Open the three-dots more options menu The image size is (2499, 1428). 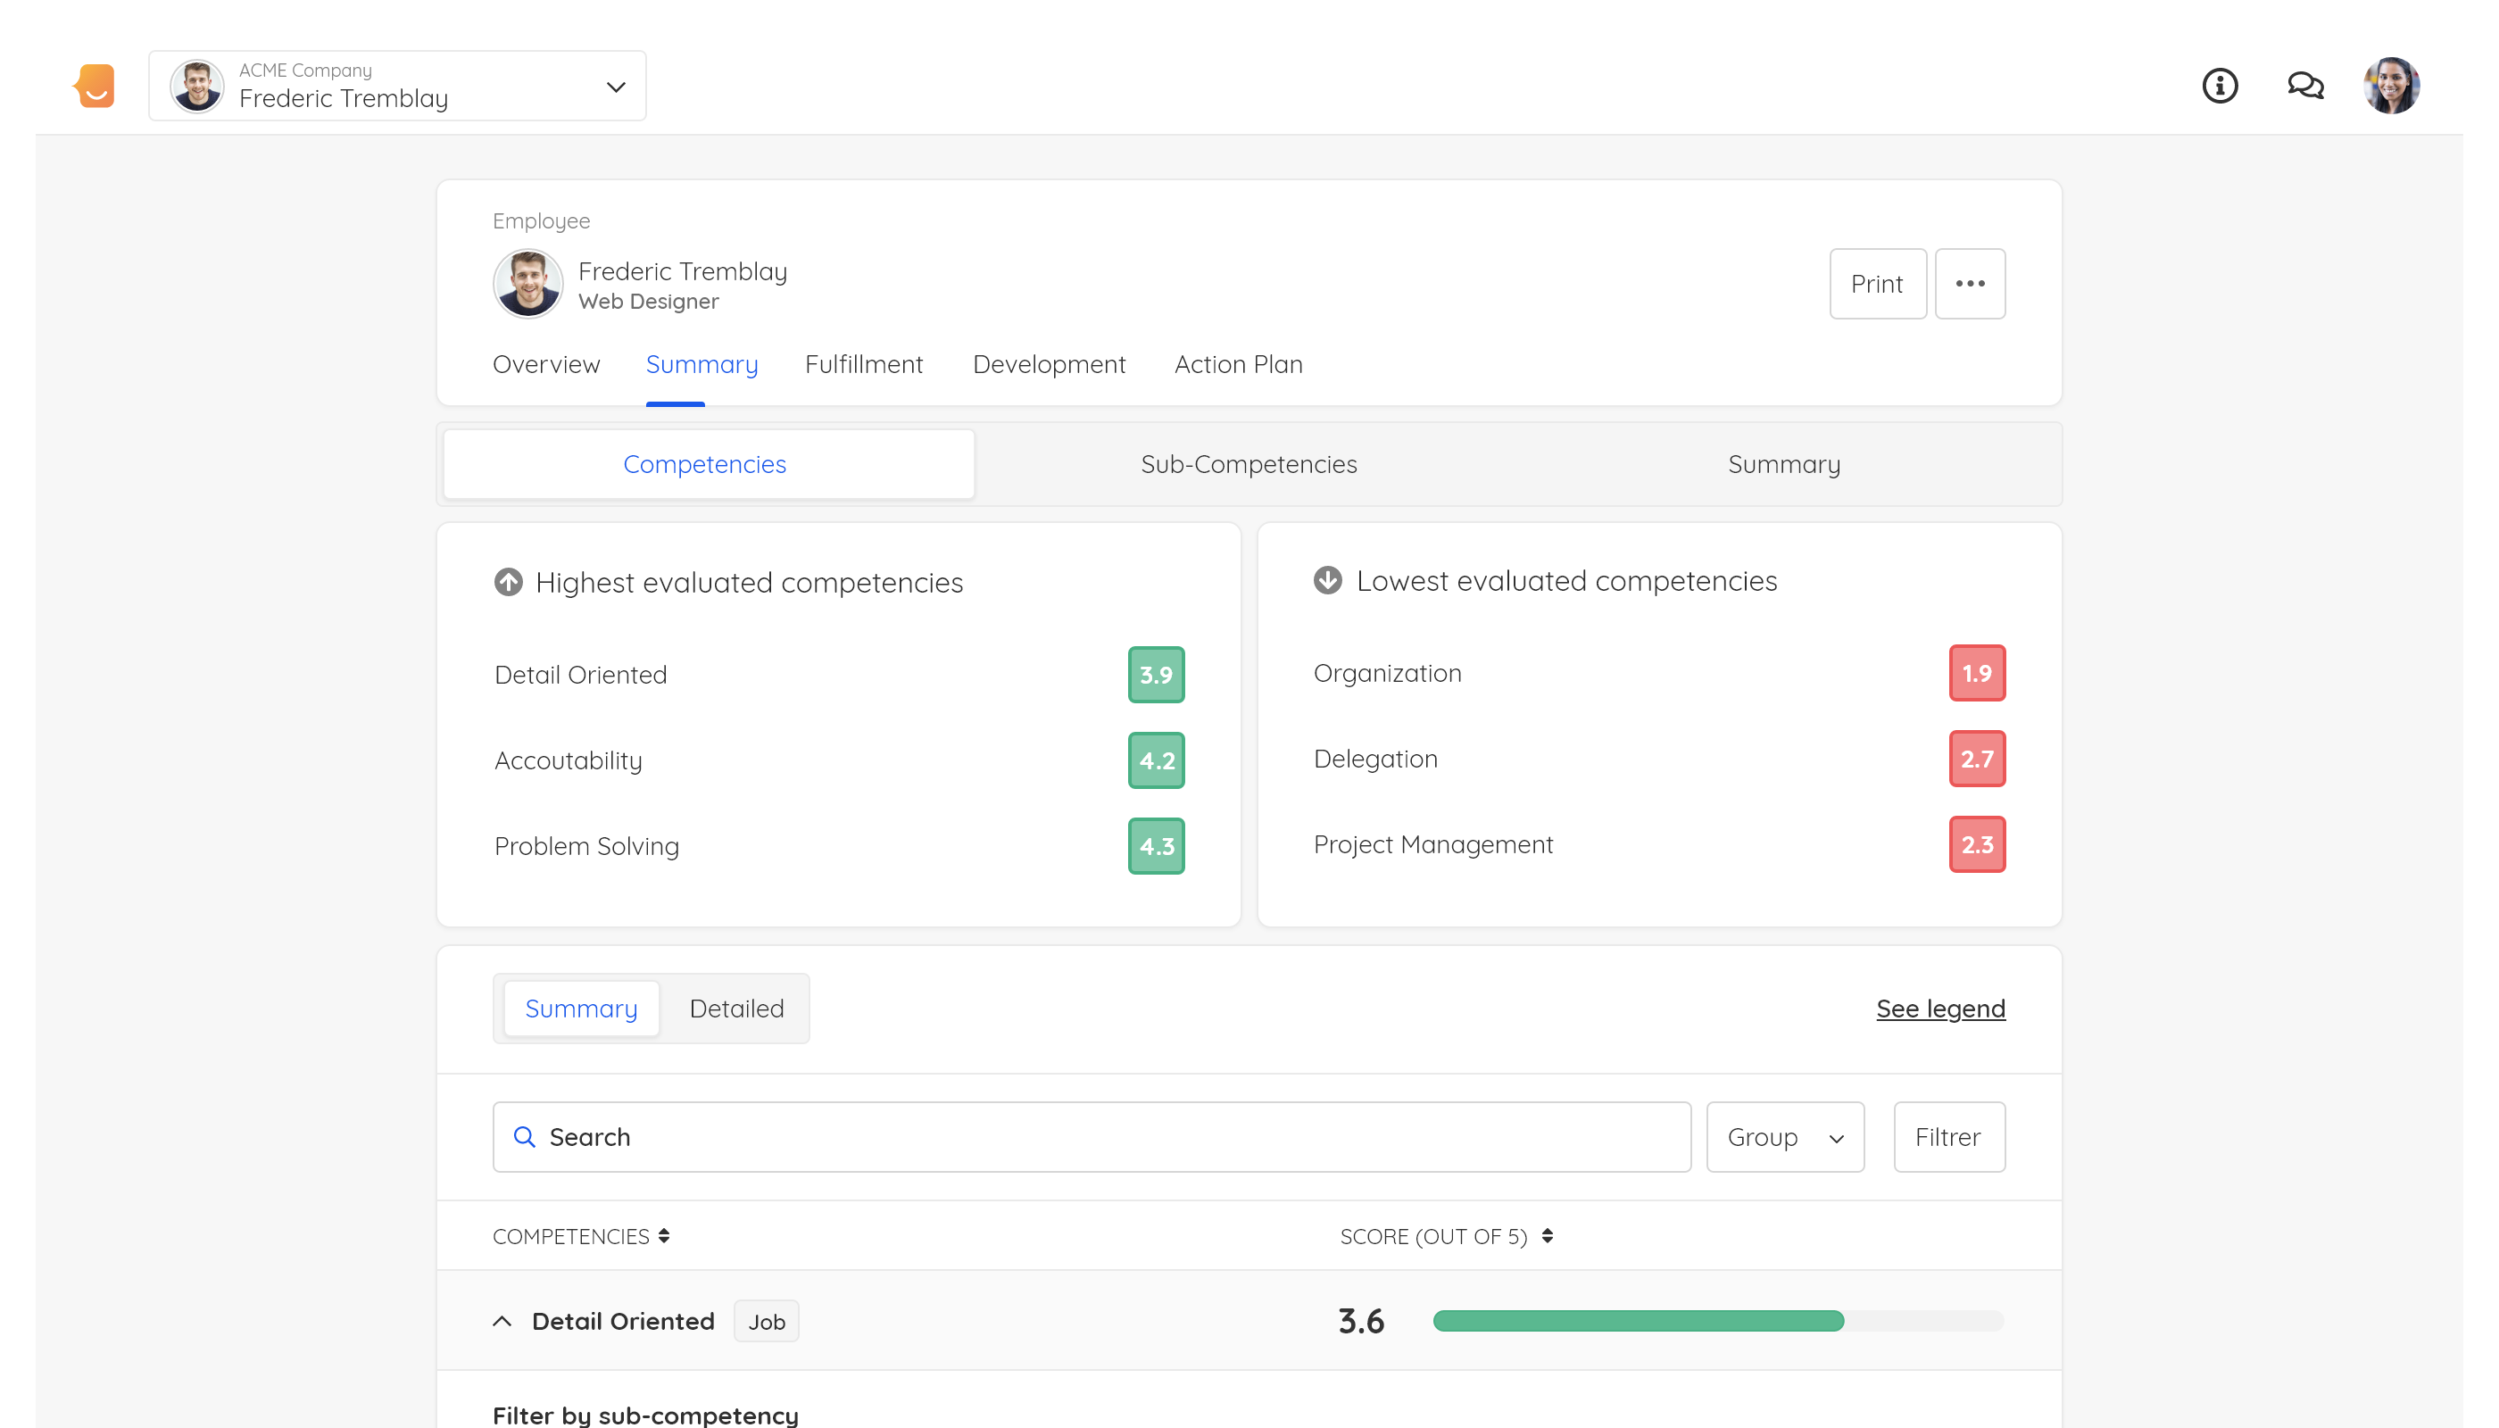(1970, 284)
